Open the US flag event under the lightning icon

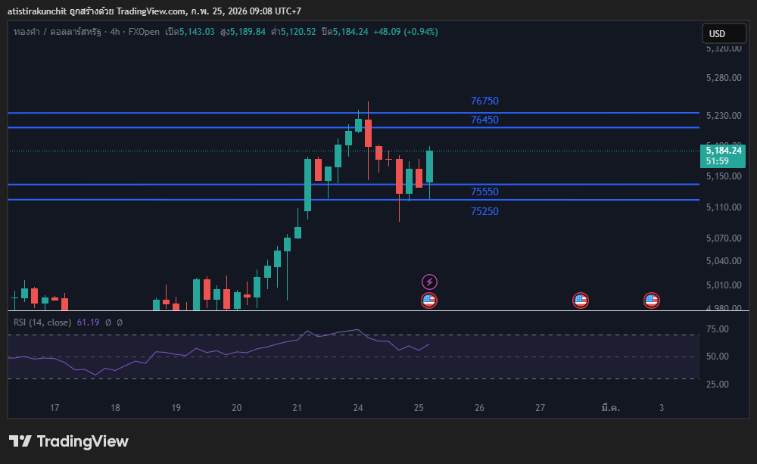[428, 301]
